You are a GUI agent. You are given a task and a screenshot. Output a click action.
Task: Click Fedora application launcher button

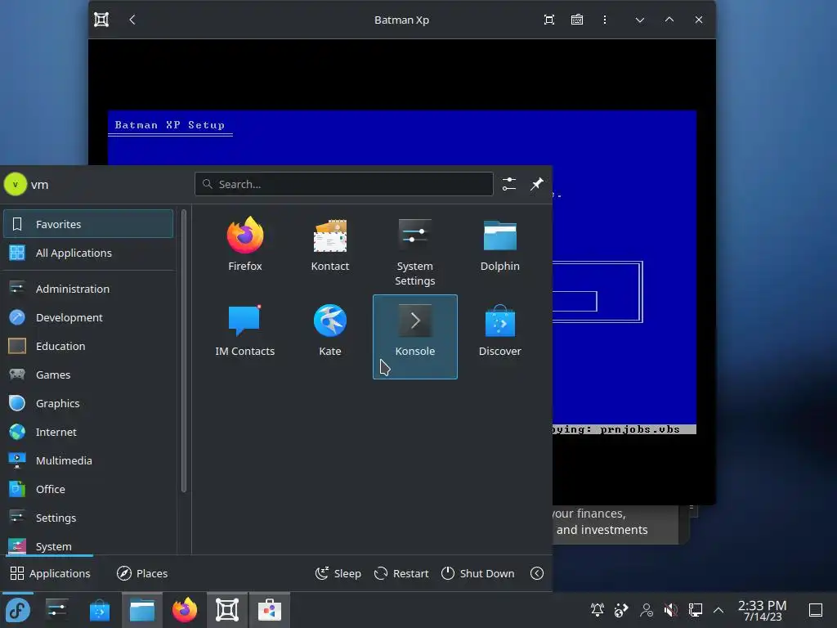[x=17, y=610]
